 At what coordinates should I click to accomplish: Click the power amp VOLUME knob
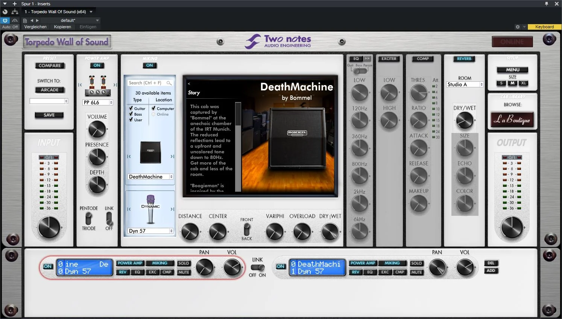pyautogui.click(x=97, y=130)
